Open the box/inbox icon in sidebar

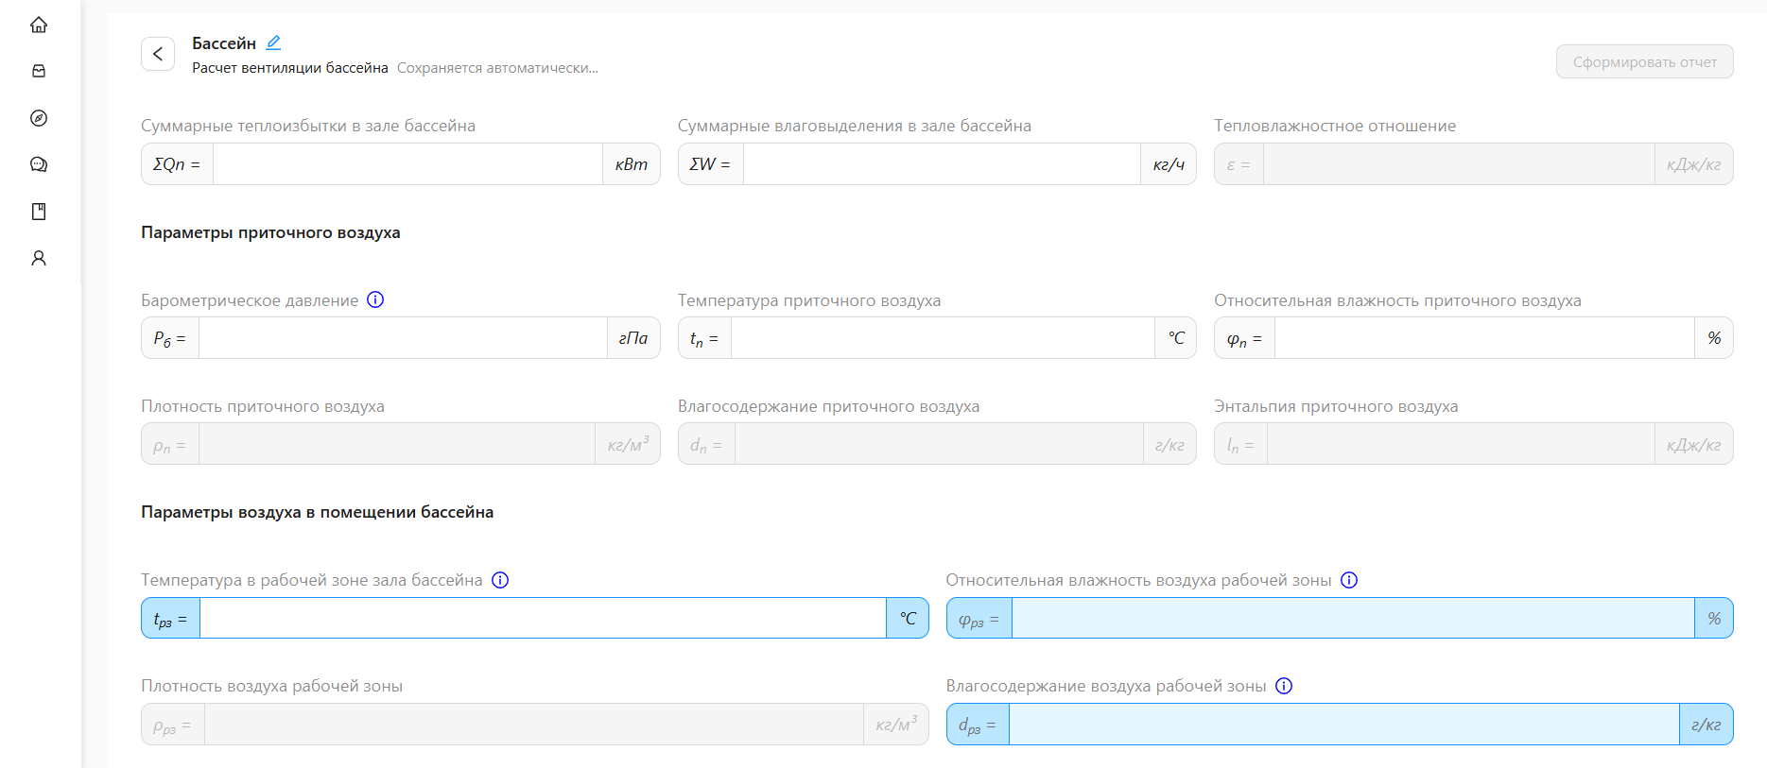pyautogui.click(x=39, y=71)
